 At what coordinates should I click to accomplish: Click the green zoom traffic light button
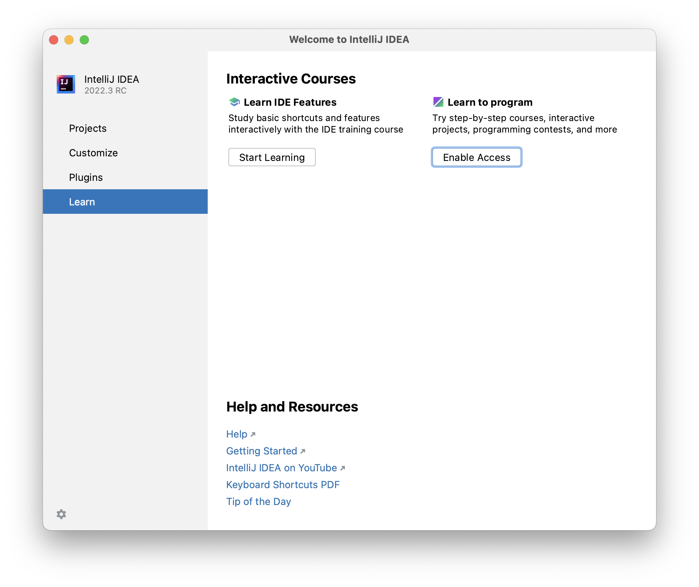84,39
